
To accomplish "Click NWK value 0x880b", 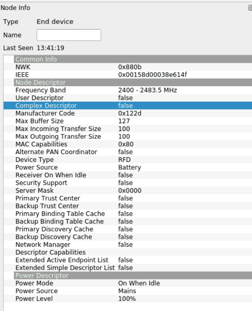I will point(130,67).
